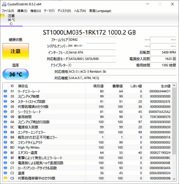Open the ファイル(F) menu

coord(8,11)
